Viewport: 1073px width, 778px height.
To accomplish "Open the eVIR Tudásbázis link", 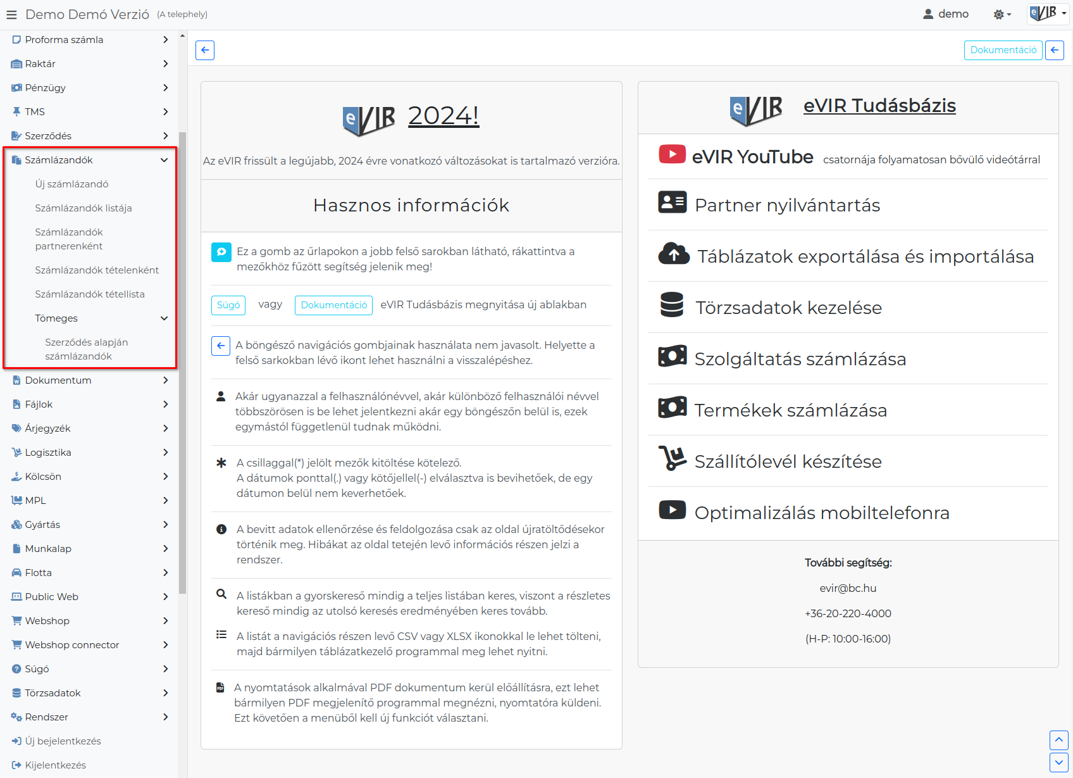I will (x=879, y=106).
